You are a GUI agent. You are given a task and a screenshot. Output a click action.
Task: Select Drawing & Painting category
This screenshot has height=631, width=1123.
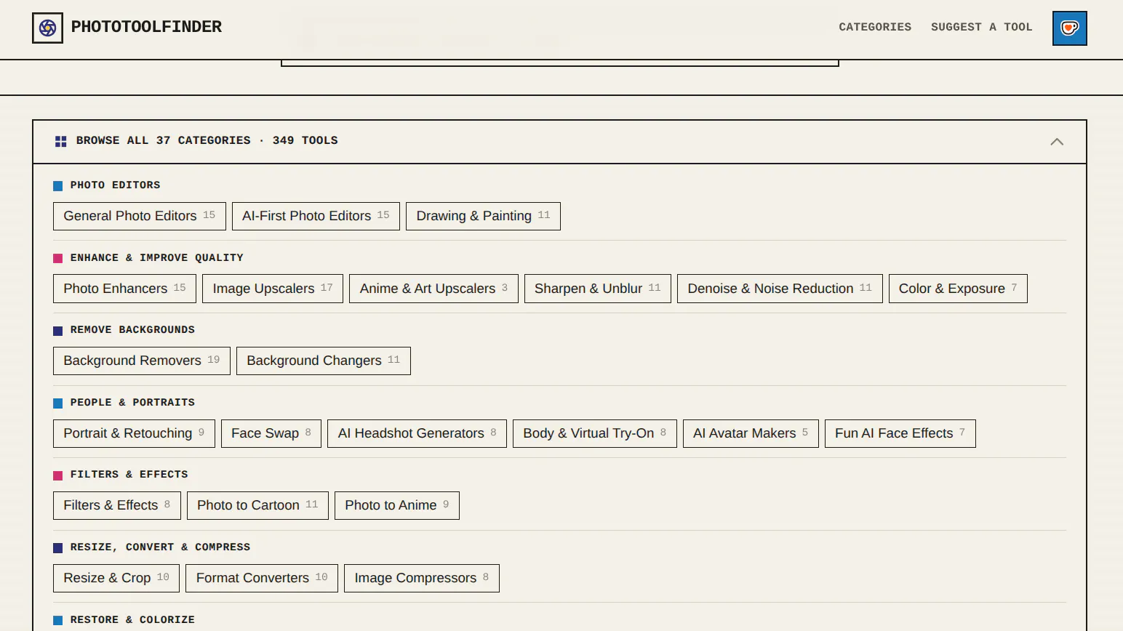click(483, 216)
